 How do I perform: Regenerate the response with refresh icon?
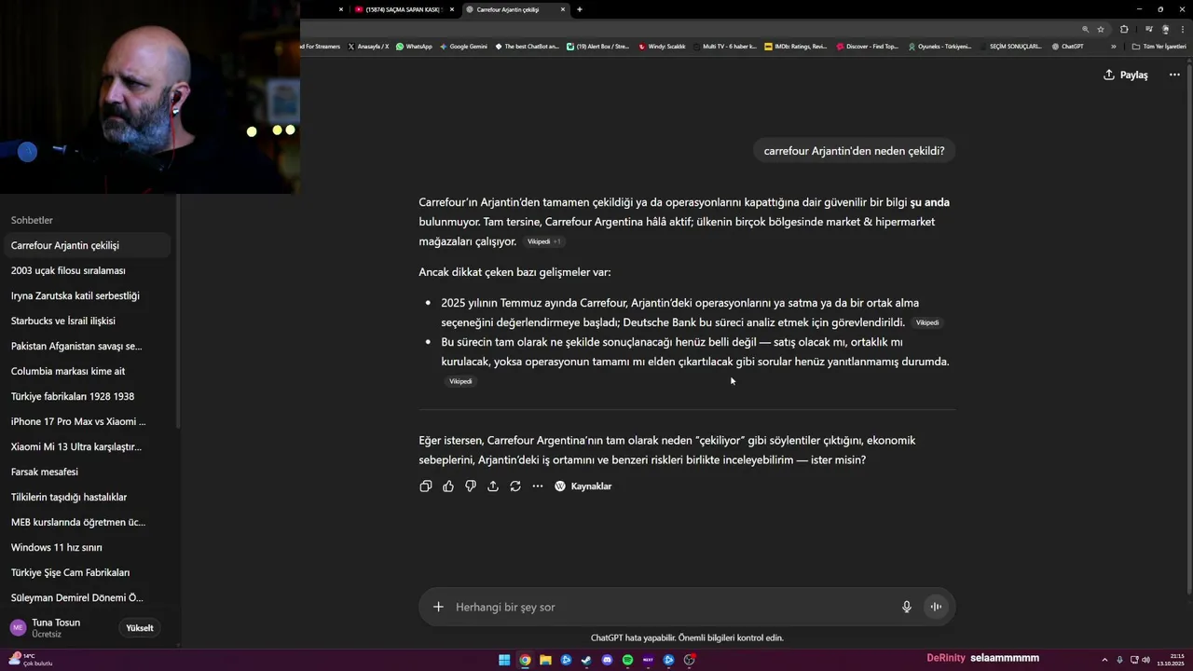pyautogui.click(x=515, y=486)
